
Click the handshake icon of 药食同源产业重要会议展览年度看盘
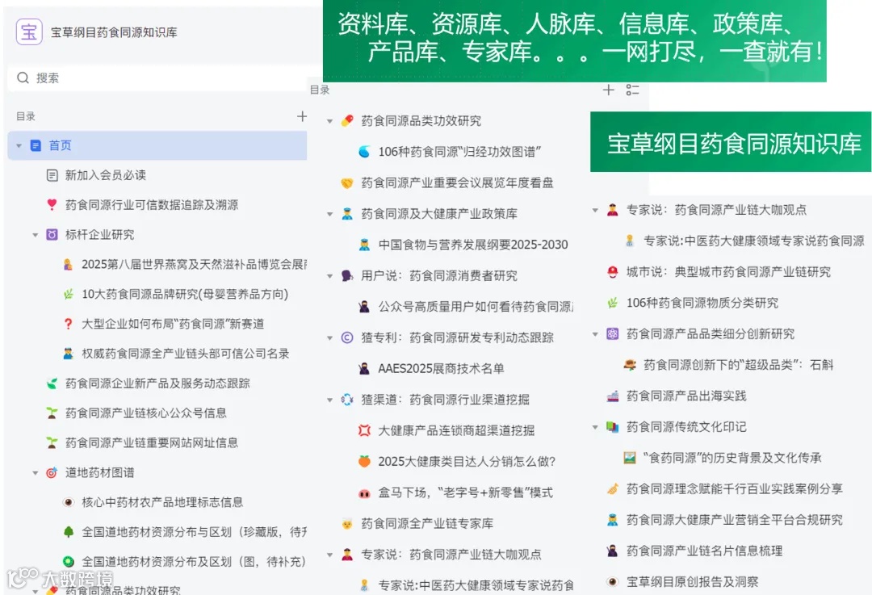(347, 183)
